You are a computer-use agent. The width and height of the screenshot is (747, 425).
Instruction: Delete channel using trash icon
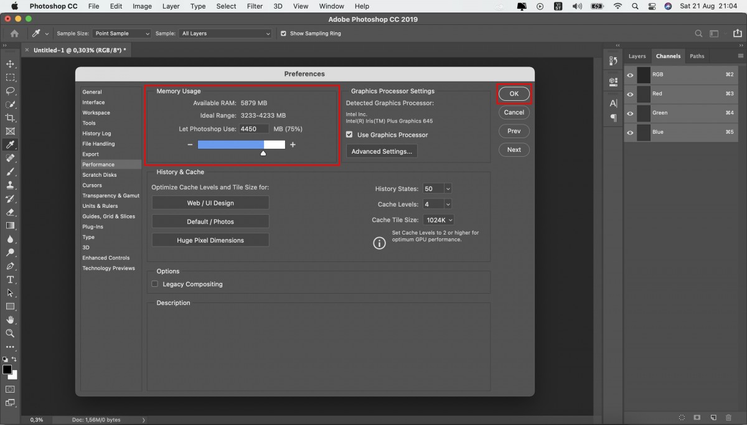pos(728,418)
